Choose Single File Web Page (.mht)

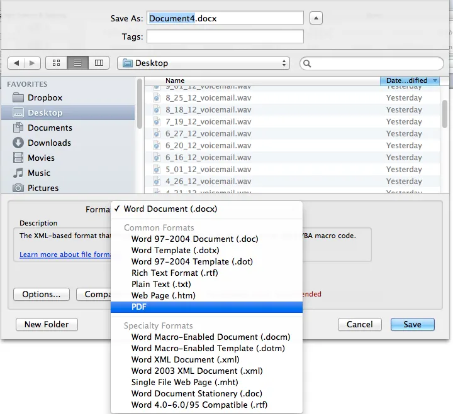206,382
